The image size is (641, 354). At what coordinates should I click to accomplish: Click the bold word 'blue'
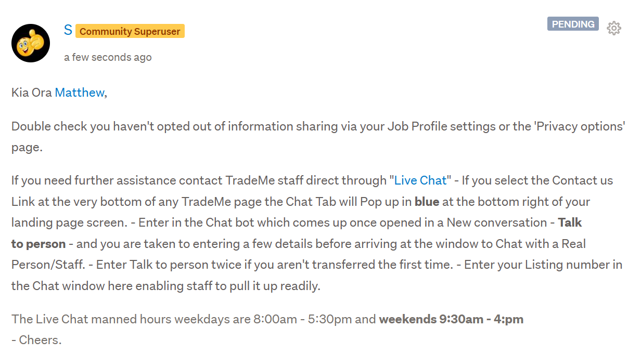(427, 202)
